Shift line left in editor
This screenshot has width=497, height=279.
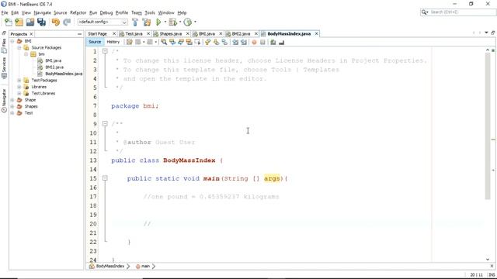click(x=235, y=42)
